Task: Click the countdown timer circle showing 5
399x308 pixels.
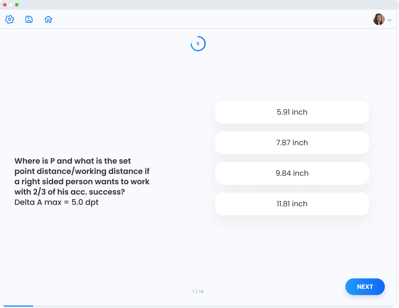Action: click(198, 44)
